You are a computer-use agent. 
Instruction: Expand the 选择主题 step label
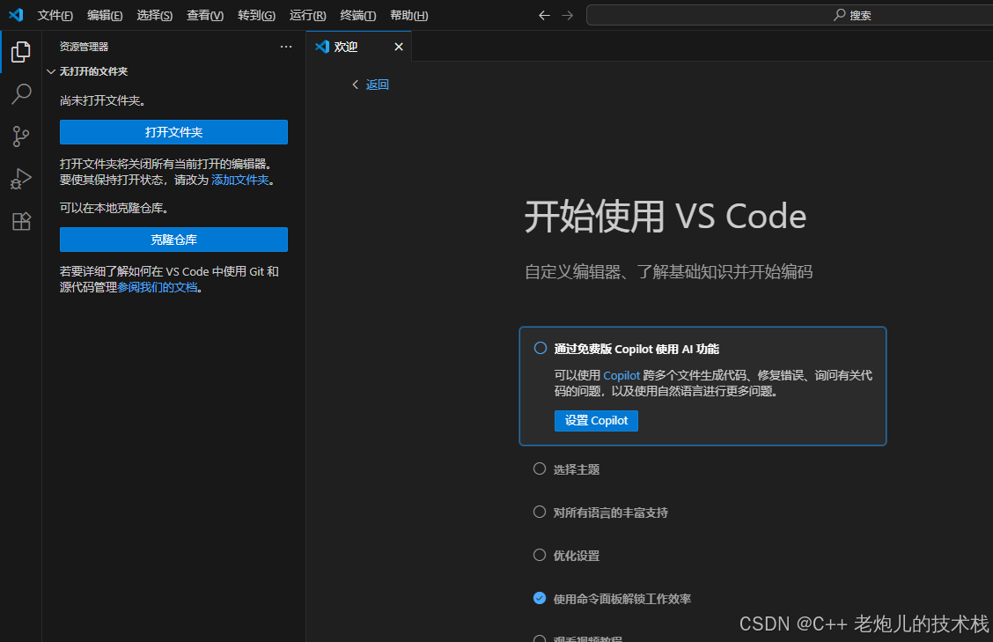tap(577, 469)
